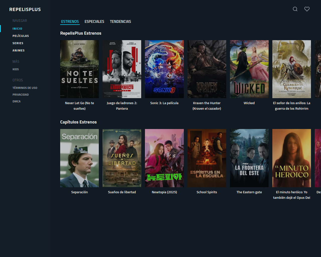Open TÉRMINOS DE USO link
The height and width of the screenshot is (257, 321).
click(x=25, y=88)
